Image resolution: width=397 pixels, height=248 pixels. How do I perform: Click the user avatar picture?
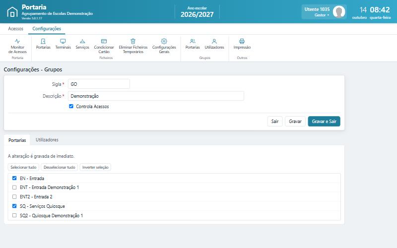click(x=339, y=11)
